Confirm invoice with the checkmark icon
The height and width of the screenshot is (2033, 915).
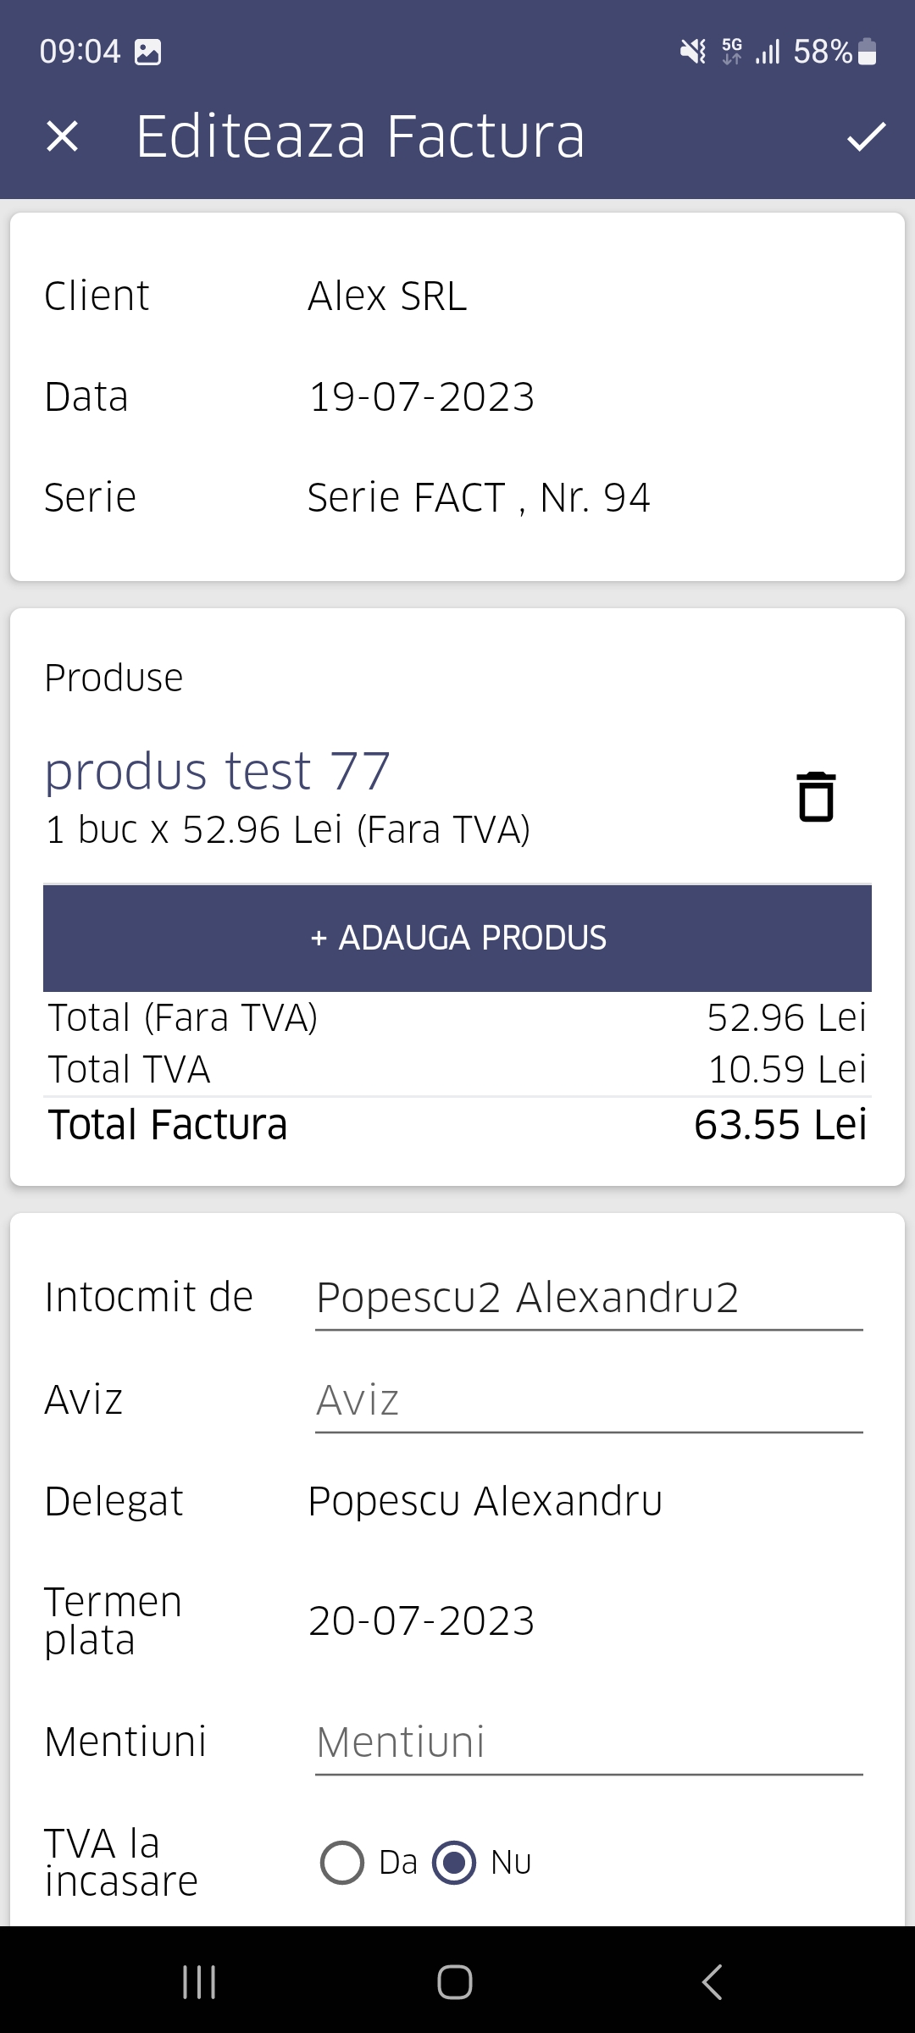click(x=866, y=136)
